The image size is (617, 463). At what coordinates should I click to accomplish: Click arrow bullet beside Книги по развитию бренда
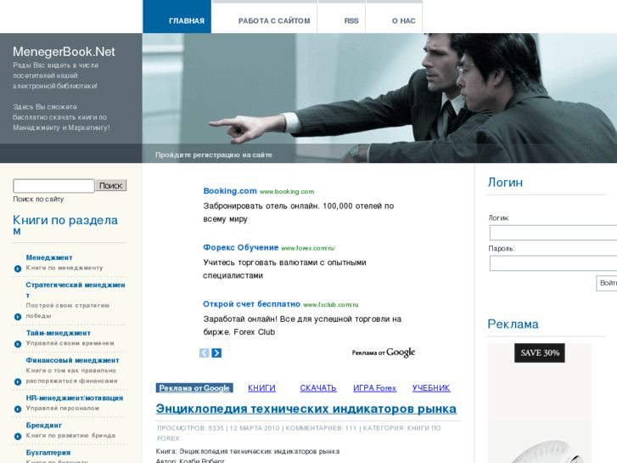[18, 436]
